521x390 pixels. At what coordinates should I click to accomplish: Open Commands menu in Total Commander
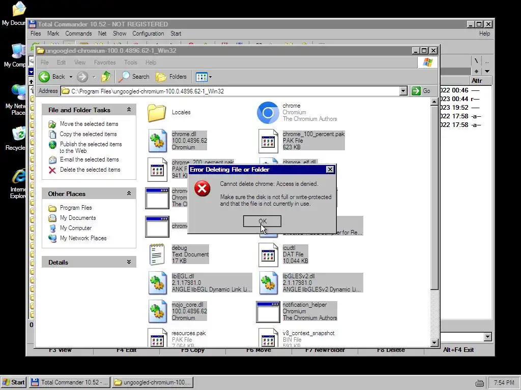(78, 34)
